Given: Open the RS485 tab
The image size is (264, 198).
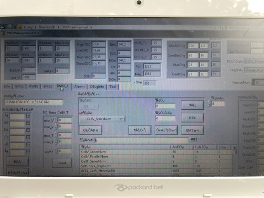Looking at the screenshot, I should 33,87.
